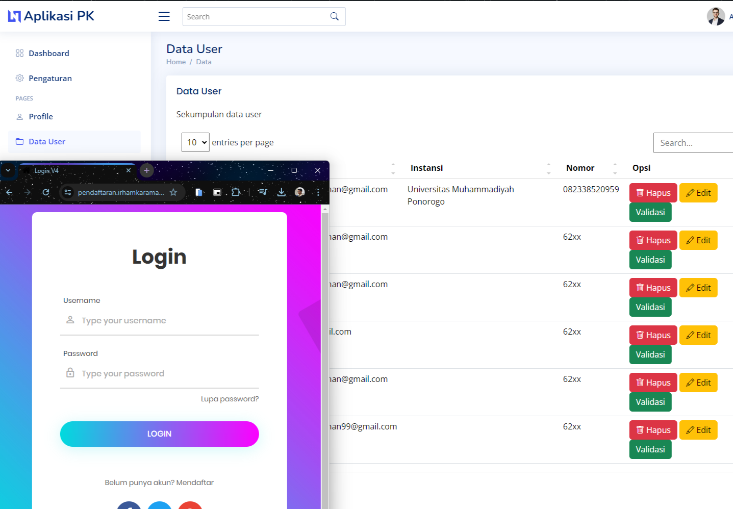Expand the browser tab search chevron
Screen dimensions: 733x509
[x=8, y=170]
